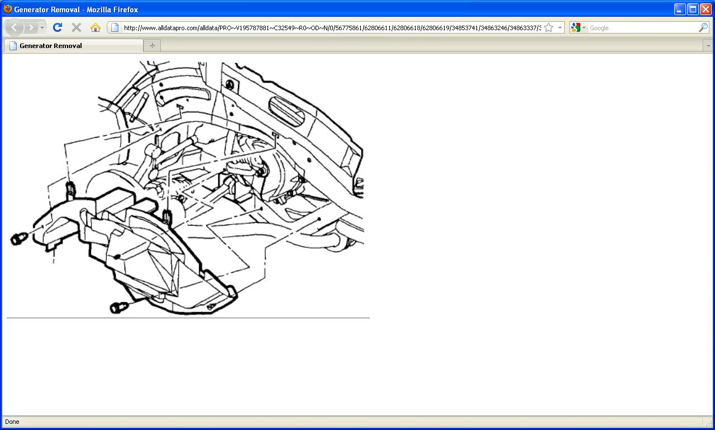715x430 pixels.
Task: Reload the current page
Action: pos(58,27)
